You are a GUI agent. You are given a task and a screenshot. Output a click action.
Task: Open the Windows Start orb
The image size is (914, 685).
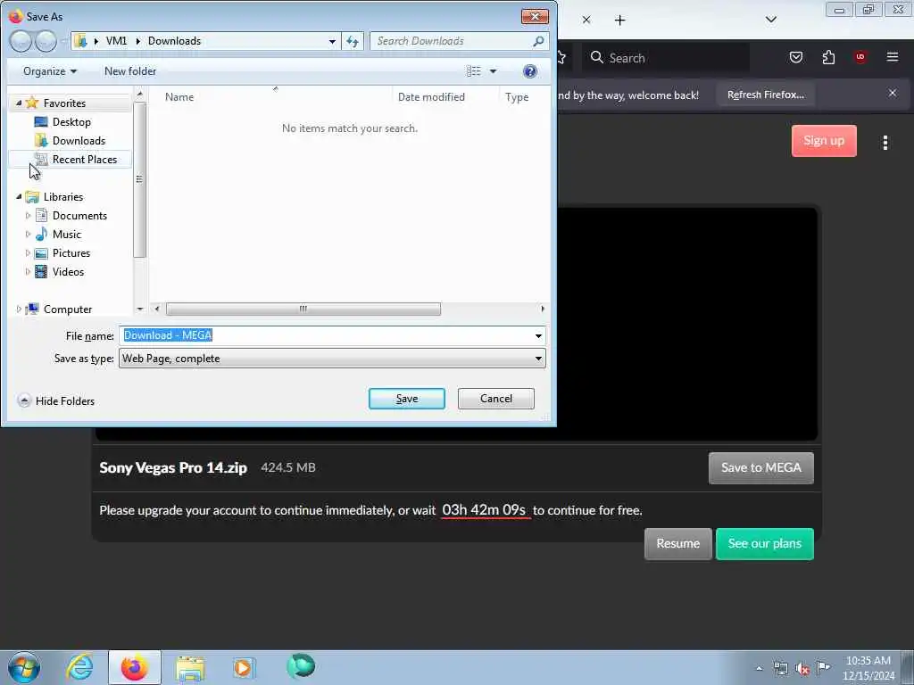coord(24,667)
